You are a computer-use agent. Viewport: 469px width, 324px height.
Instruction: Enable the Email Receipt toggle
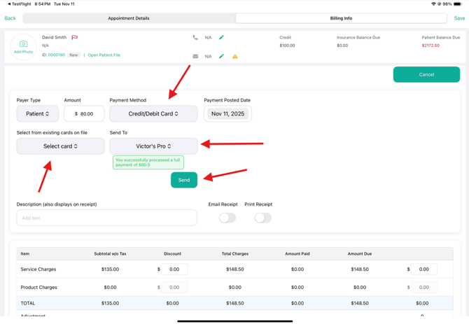click(x=227, y=218)
